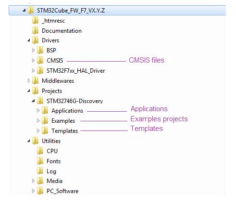Click the Applications folder icon
Viewport: 236px width, 208px height.
click(x=45, y=111)
